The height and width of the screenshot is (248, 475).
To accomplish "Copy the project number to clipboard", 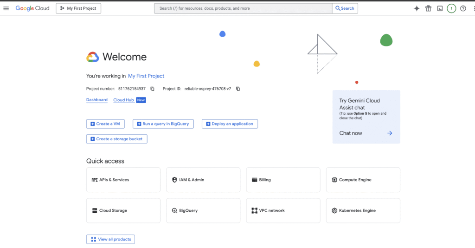I will click(152, 89).
